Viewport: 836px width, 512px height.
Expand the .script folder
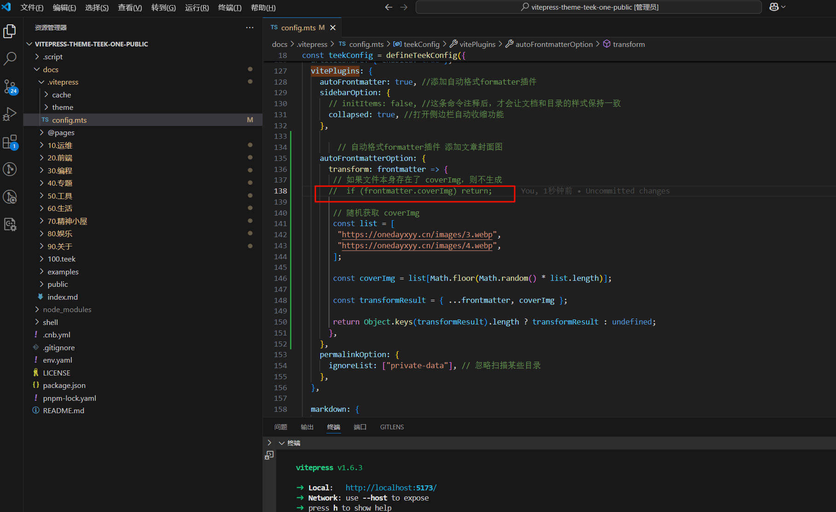click(x=143, y=57)
